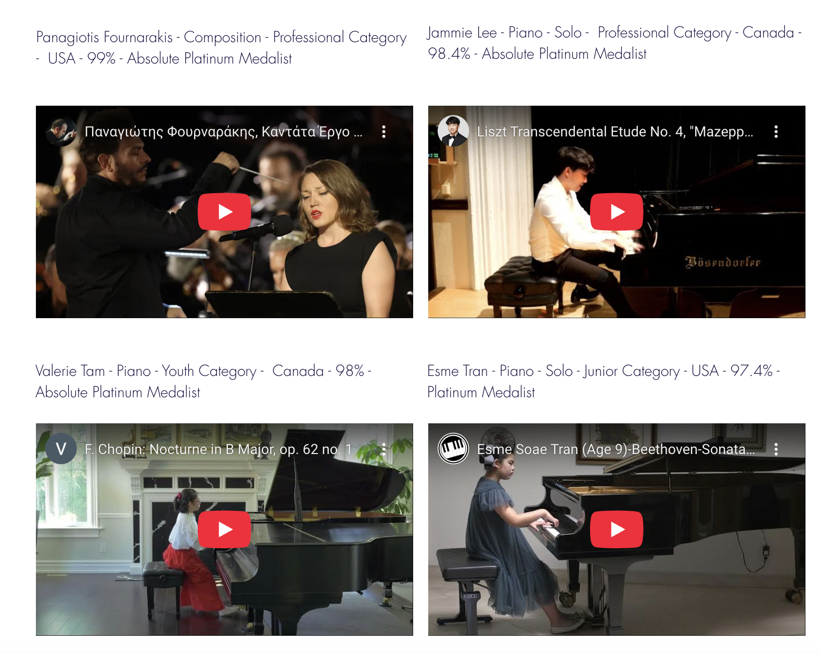This screenshot has height=654, width=819.
Task: Click the conductor channel avatar icon
Action: (x=61, y=131)
